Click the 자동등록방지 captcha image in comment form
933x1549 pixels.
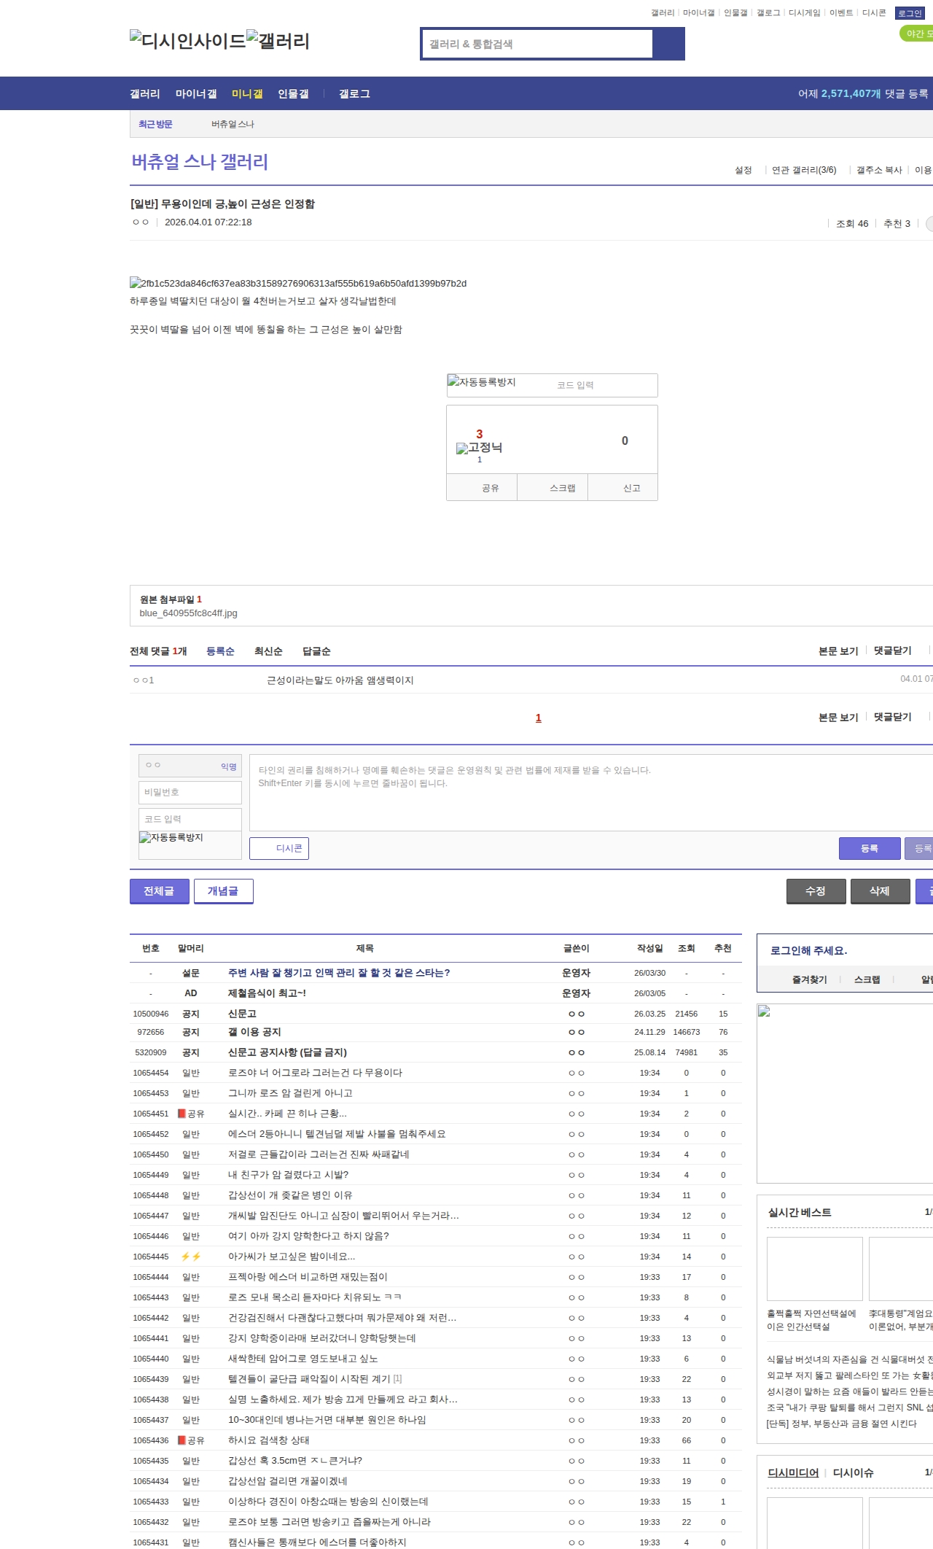(x=172, y=838)
